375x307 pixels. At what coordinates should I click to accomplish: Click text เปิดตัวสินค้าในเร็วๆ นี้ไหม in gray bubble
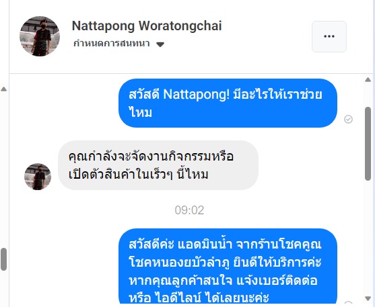click(x=138, y=175)
